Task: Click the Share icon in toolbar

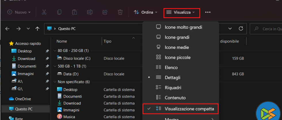Action: coord(105,12)
